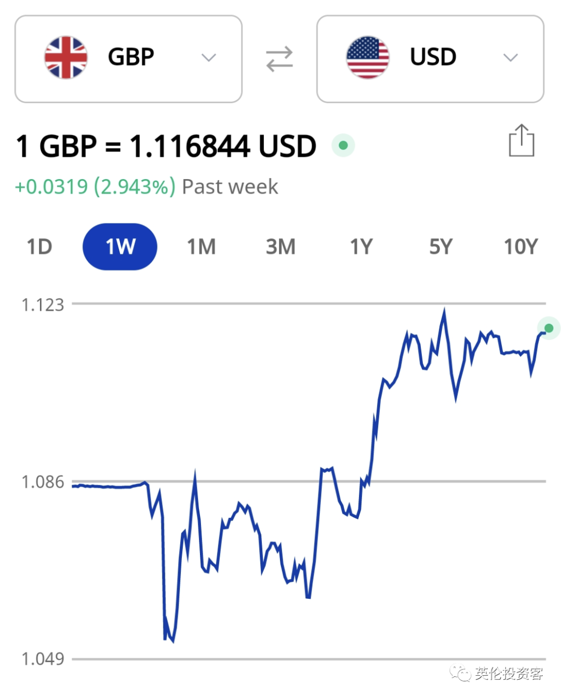
Task: Click the 1 GBP = 1.116844 USD rate
Action: [166, 146]
